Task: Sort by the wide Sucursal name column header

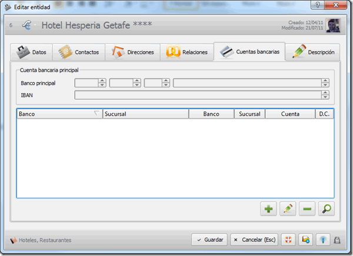Action: (146, 114)
